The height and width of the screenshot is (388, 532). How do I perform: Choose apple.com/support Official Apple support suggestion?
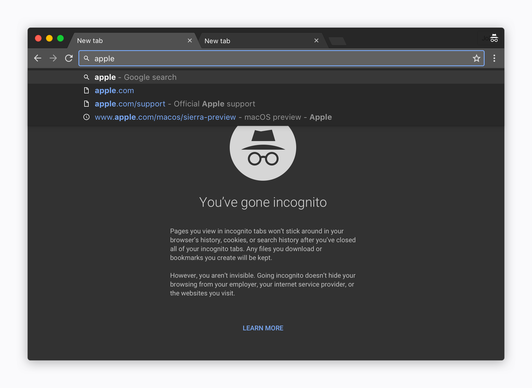[x=266, y=104]
